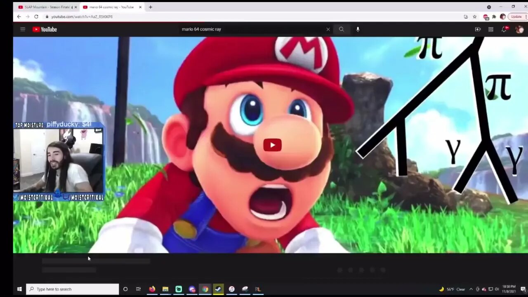Open a new browser tab
The height and width of the screenshot is (297, 528).
click(150, 7)
